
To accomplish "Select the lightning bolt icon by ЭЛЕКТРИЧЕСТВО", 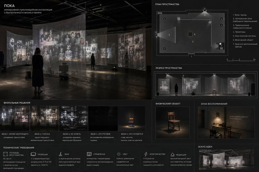I will pos(146,154).
